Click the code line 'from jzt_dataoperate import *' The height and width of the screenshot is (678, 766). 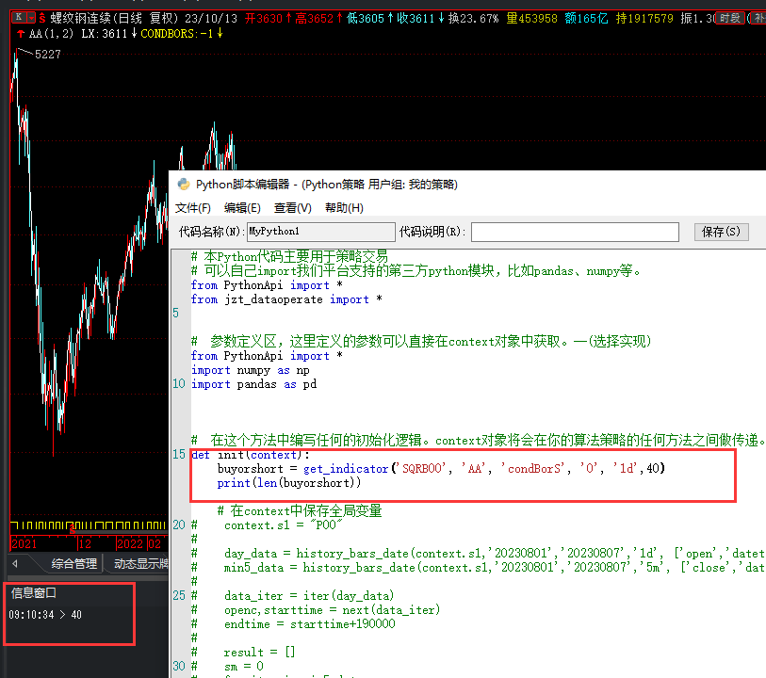pos(286,299)
